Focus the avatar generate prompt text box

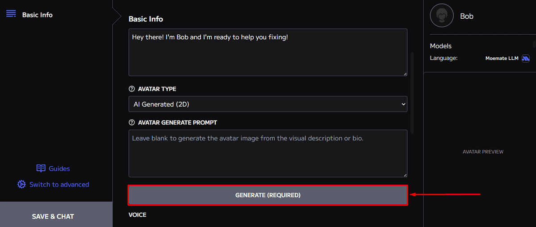pos(268,153)
